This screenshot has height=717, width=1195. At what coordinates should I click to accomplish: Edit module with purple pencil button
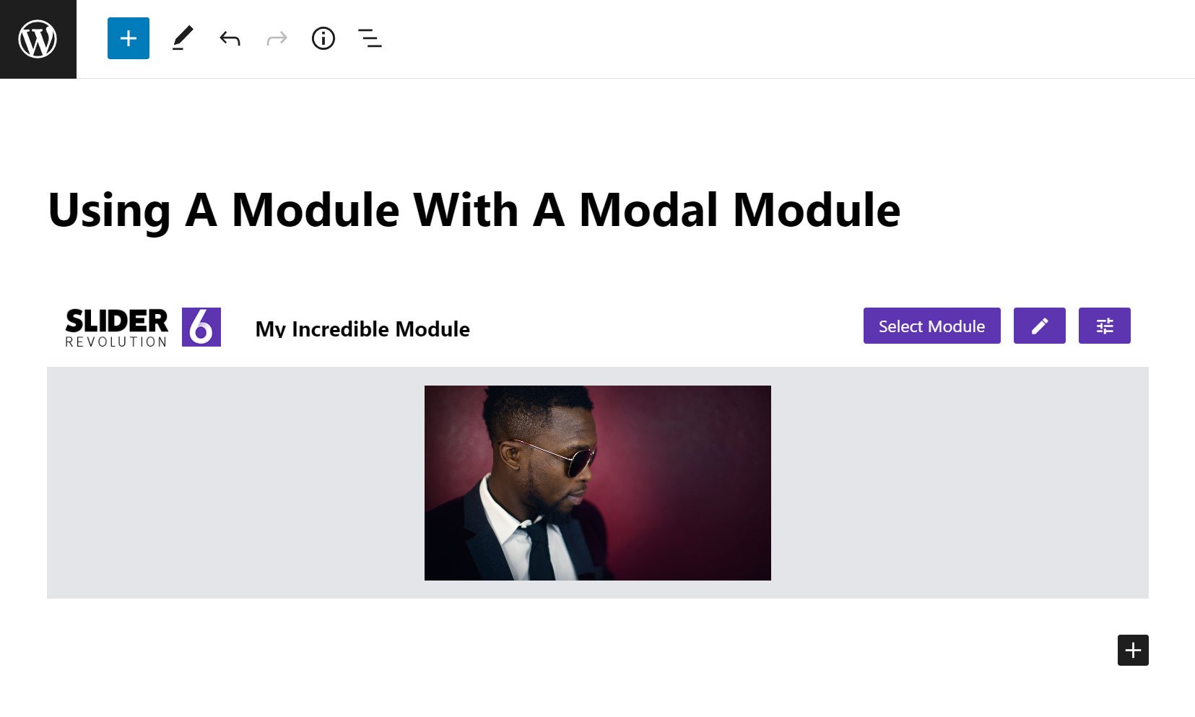point(1040,326)
